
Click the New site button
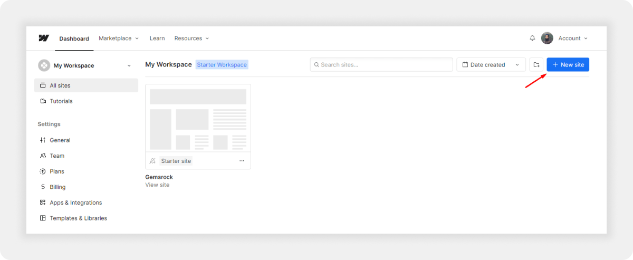pos(568,65)
